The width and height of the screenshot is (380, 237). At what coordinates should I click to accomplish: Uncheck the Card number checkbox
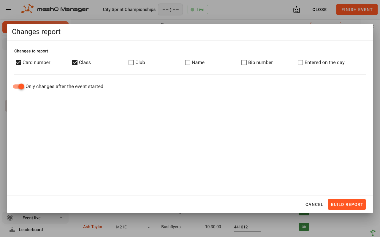(18, 63)
